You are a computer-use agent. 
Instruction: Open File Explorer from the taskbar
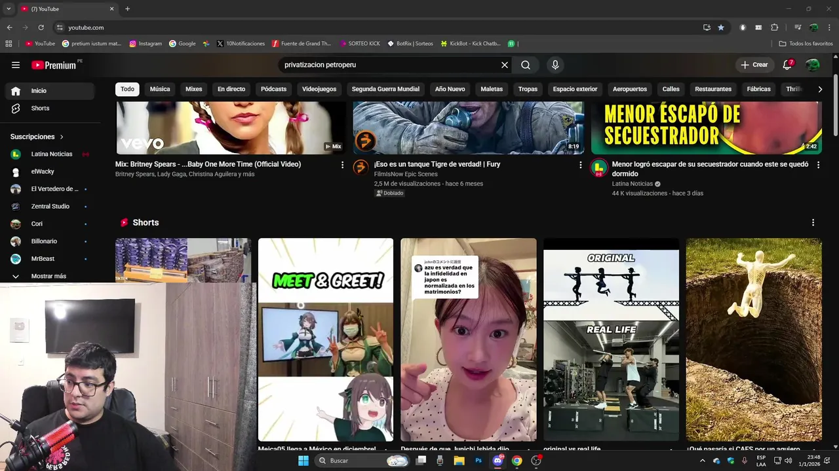click(459, 461)
